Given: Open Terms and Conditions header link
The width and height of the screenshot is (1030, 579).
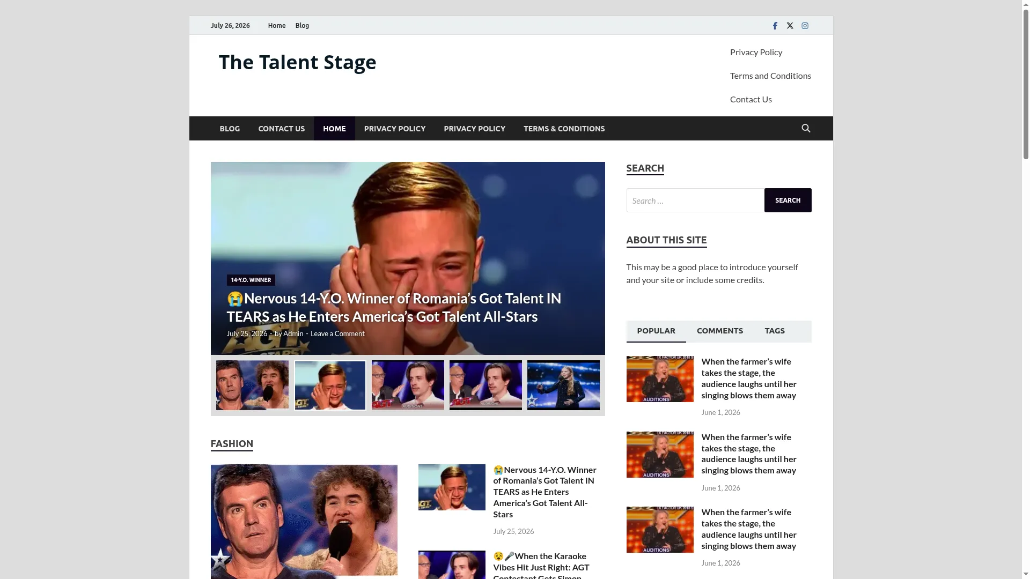Looking at the screenshot, I should point(770,76).
